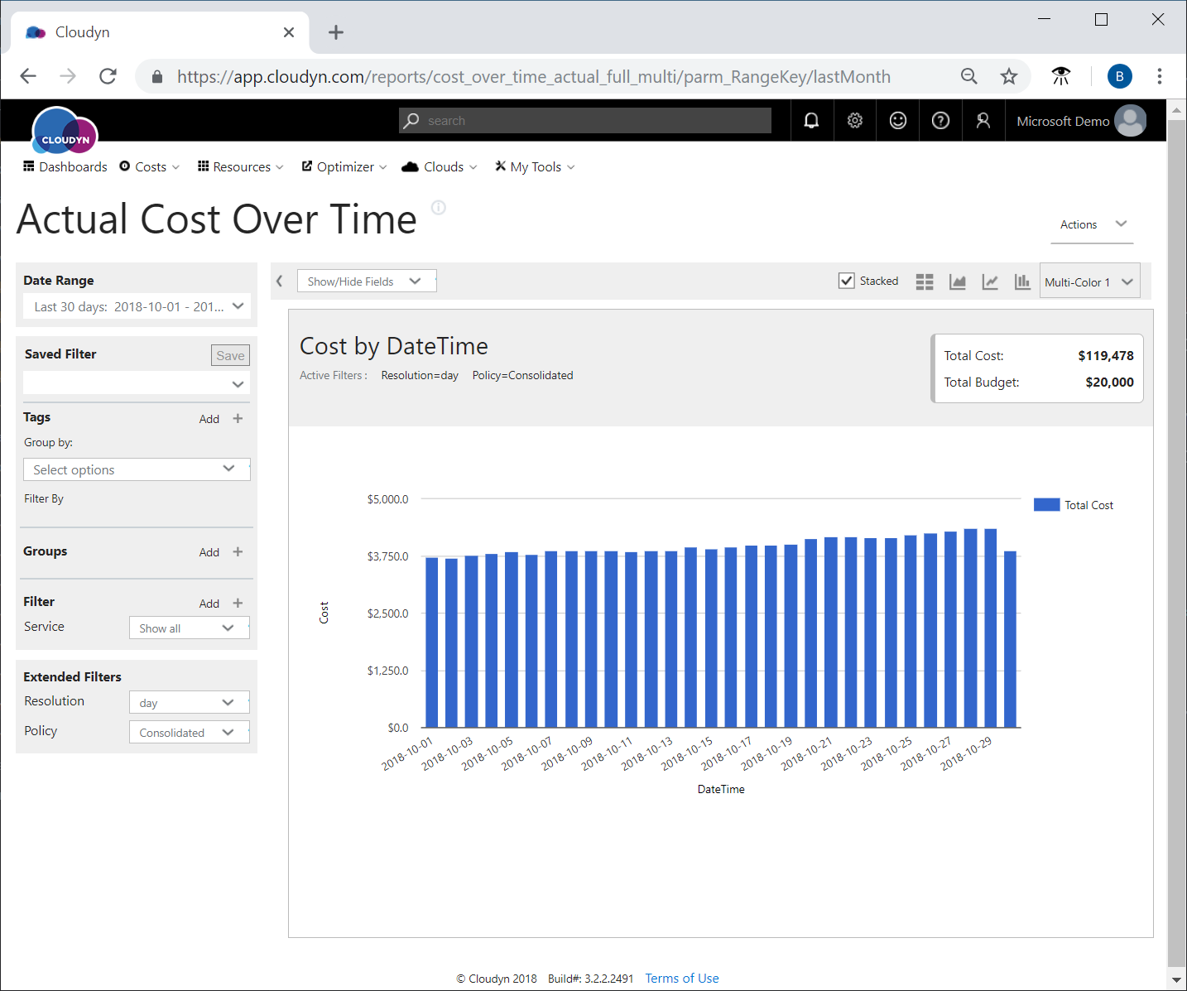Switch to table view icon
The image size is (1187, 991).
pyautogui.click(x=925, y=281)
